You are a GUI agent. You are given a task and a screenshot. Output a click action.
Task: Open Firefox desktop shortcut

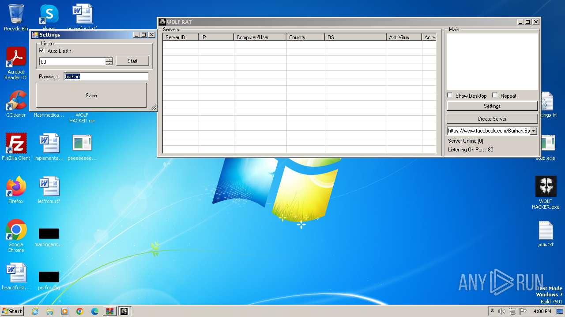click(x=16, y=190)
